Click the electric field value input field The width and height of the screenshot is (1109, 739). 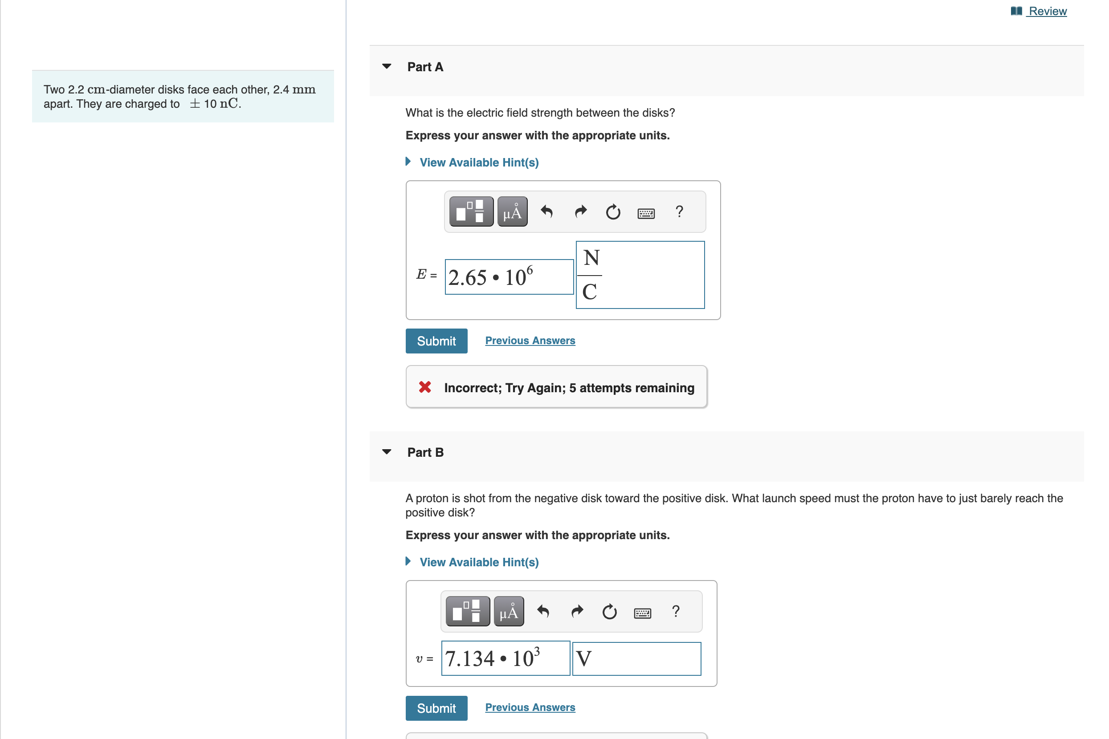(502, 275)
